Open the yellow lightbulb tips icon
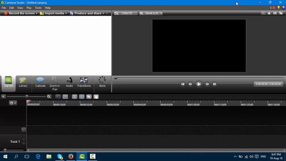This screenshot has height=161, width=286. point(278,8)
